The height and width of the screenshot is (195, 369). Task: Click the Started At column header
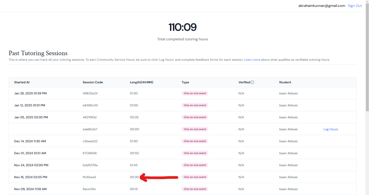(22, 82)
